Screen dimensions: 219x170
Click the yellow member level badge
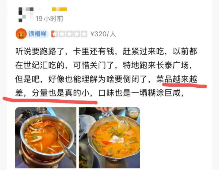(59, 9)
